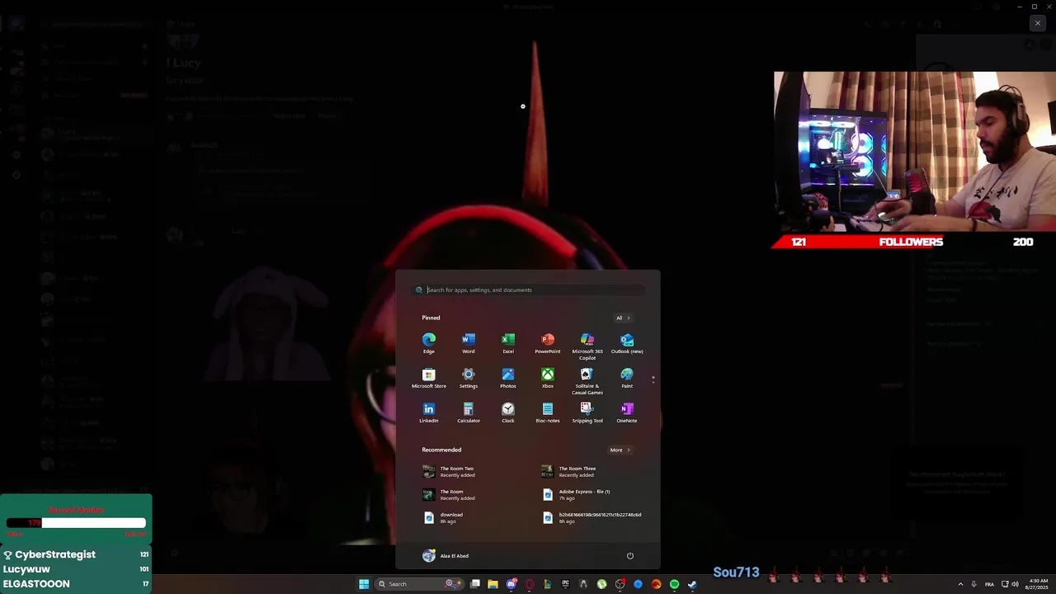Open Solitaire & Casual Games
1056x594 pixels.
point(587,381)
